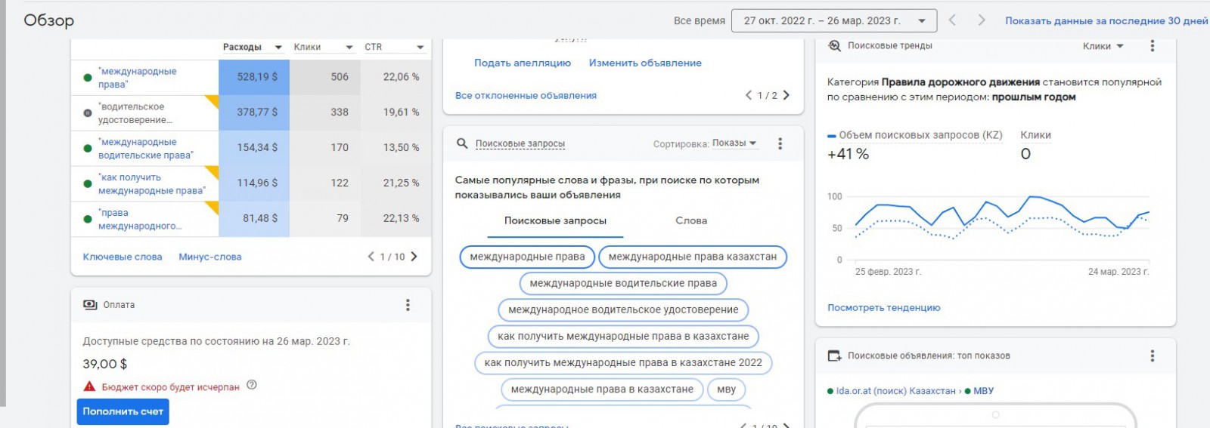Open Клики column dropdown in keywords table

324,47
